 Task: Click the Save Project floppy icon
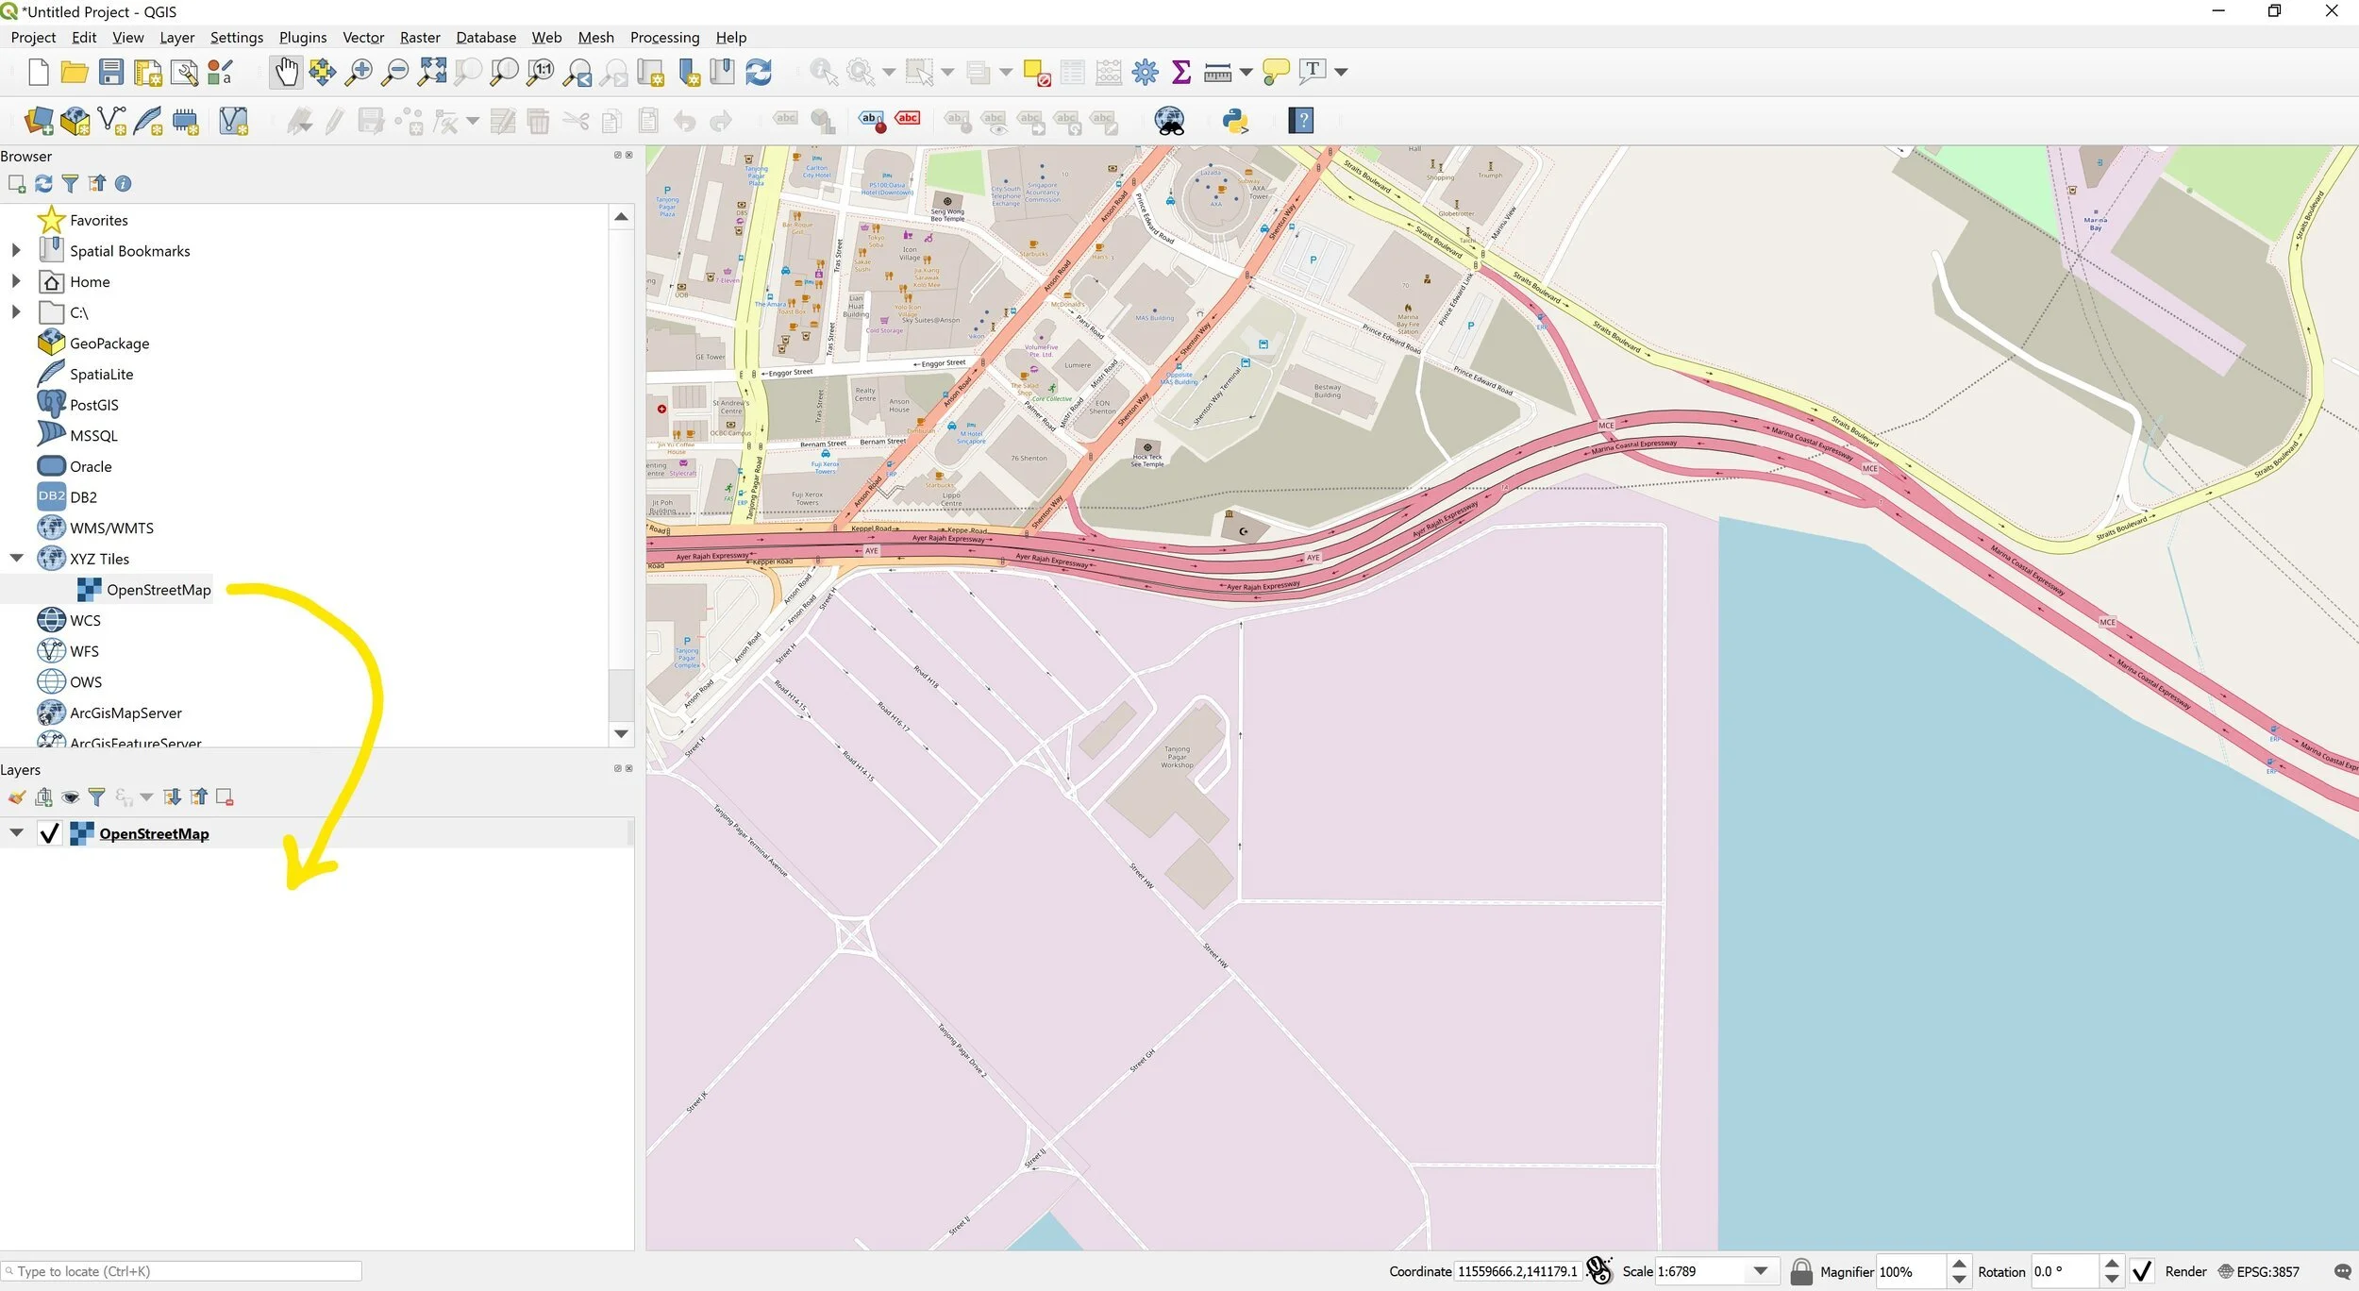click(x=111, y=72)
